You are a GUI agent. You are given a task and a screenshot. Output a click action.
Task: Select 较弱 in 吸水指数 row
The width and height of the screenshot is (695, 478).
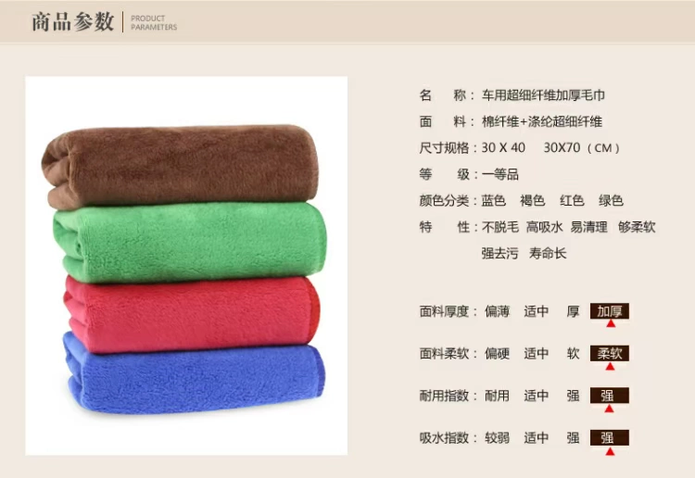[497, 438]
